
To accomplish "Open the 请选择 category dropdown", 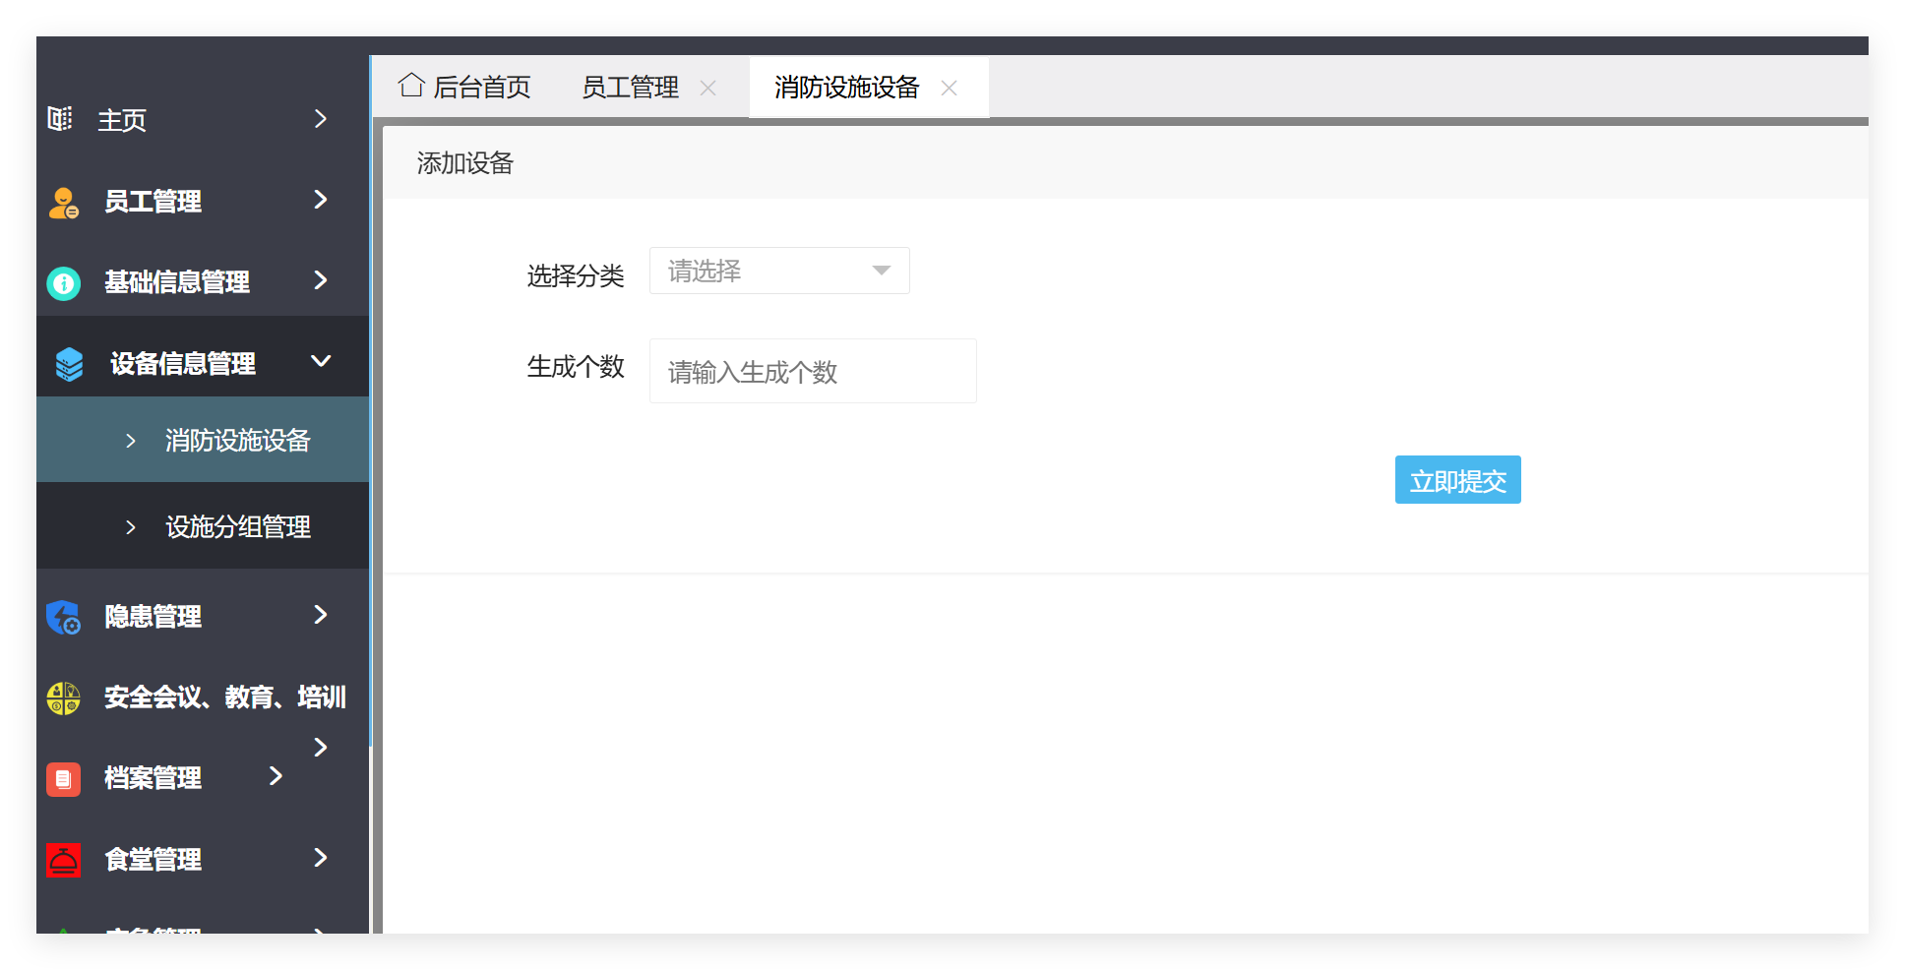I will pos(778,271).
